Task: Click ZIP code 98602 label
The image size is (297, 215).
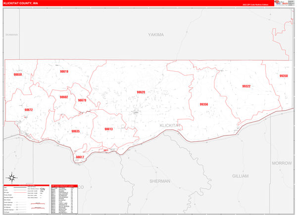Action: pyautogui.click(x=64, y=97)
